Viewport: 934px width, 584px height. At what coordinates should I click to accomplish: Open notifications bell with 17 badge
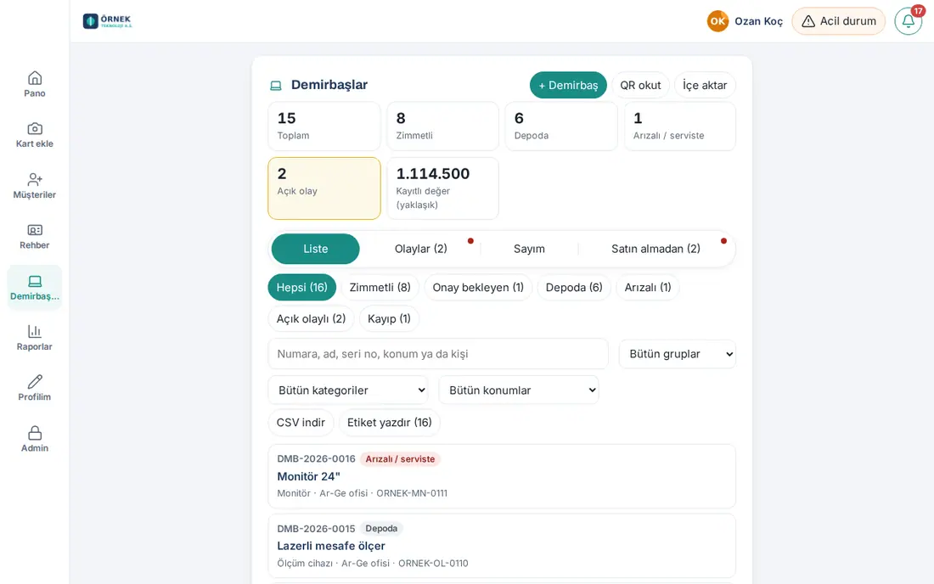pos(909,21)
